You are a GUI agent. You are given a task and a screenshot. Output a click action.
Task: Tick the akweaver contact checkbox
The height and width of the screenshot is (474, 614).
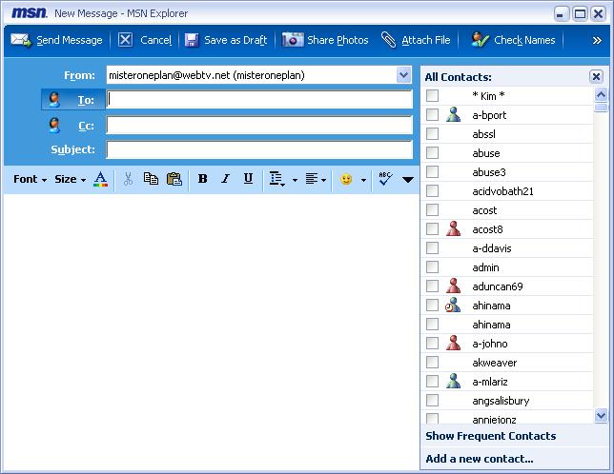point(432,363)
